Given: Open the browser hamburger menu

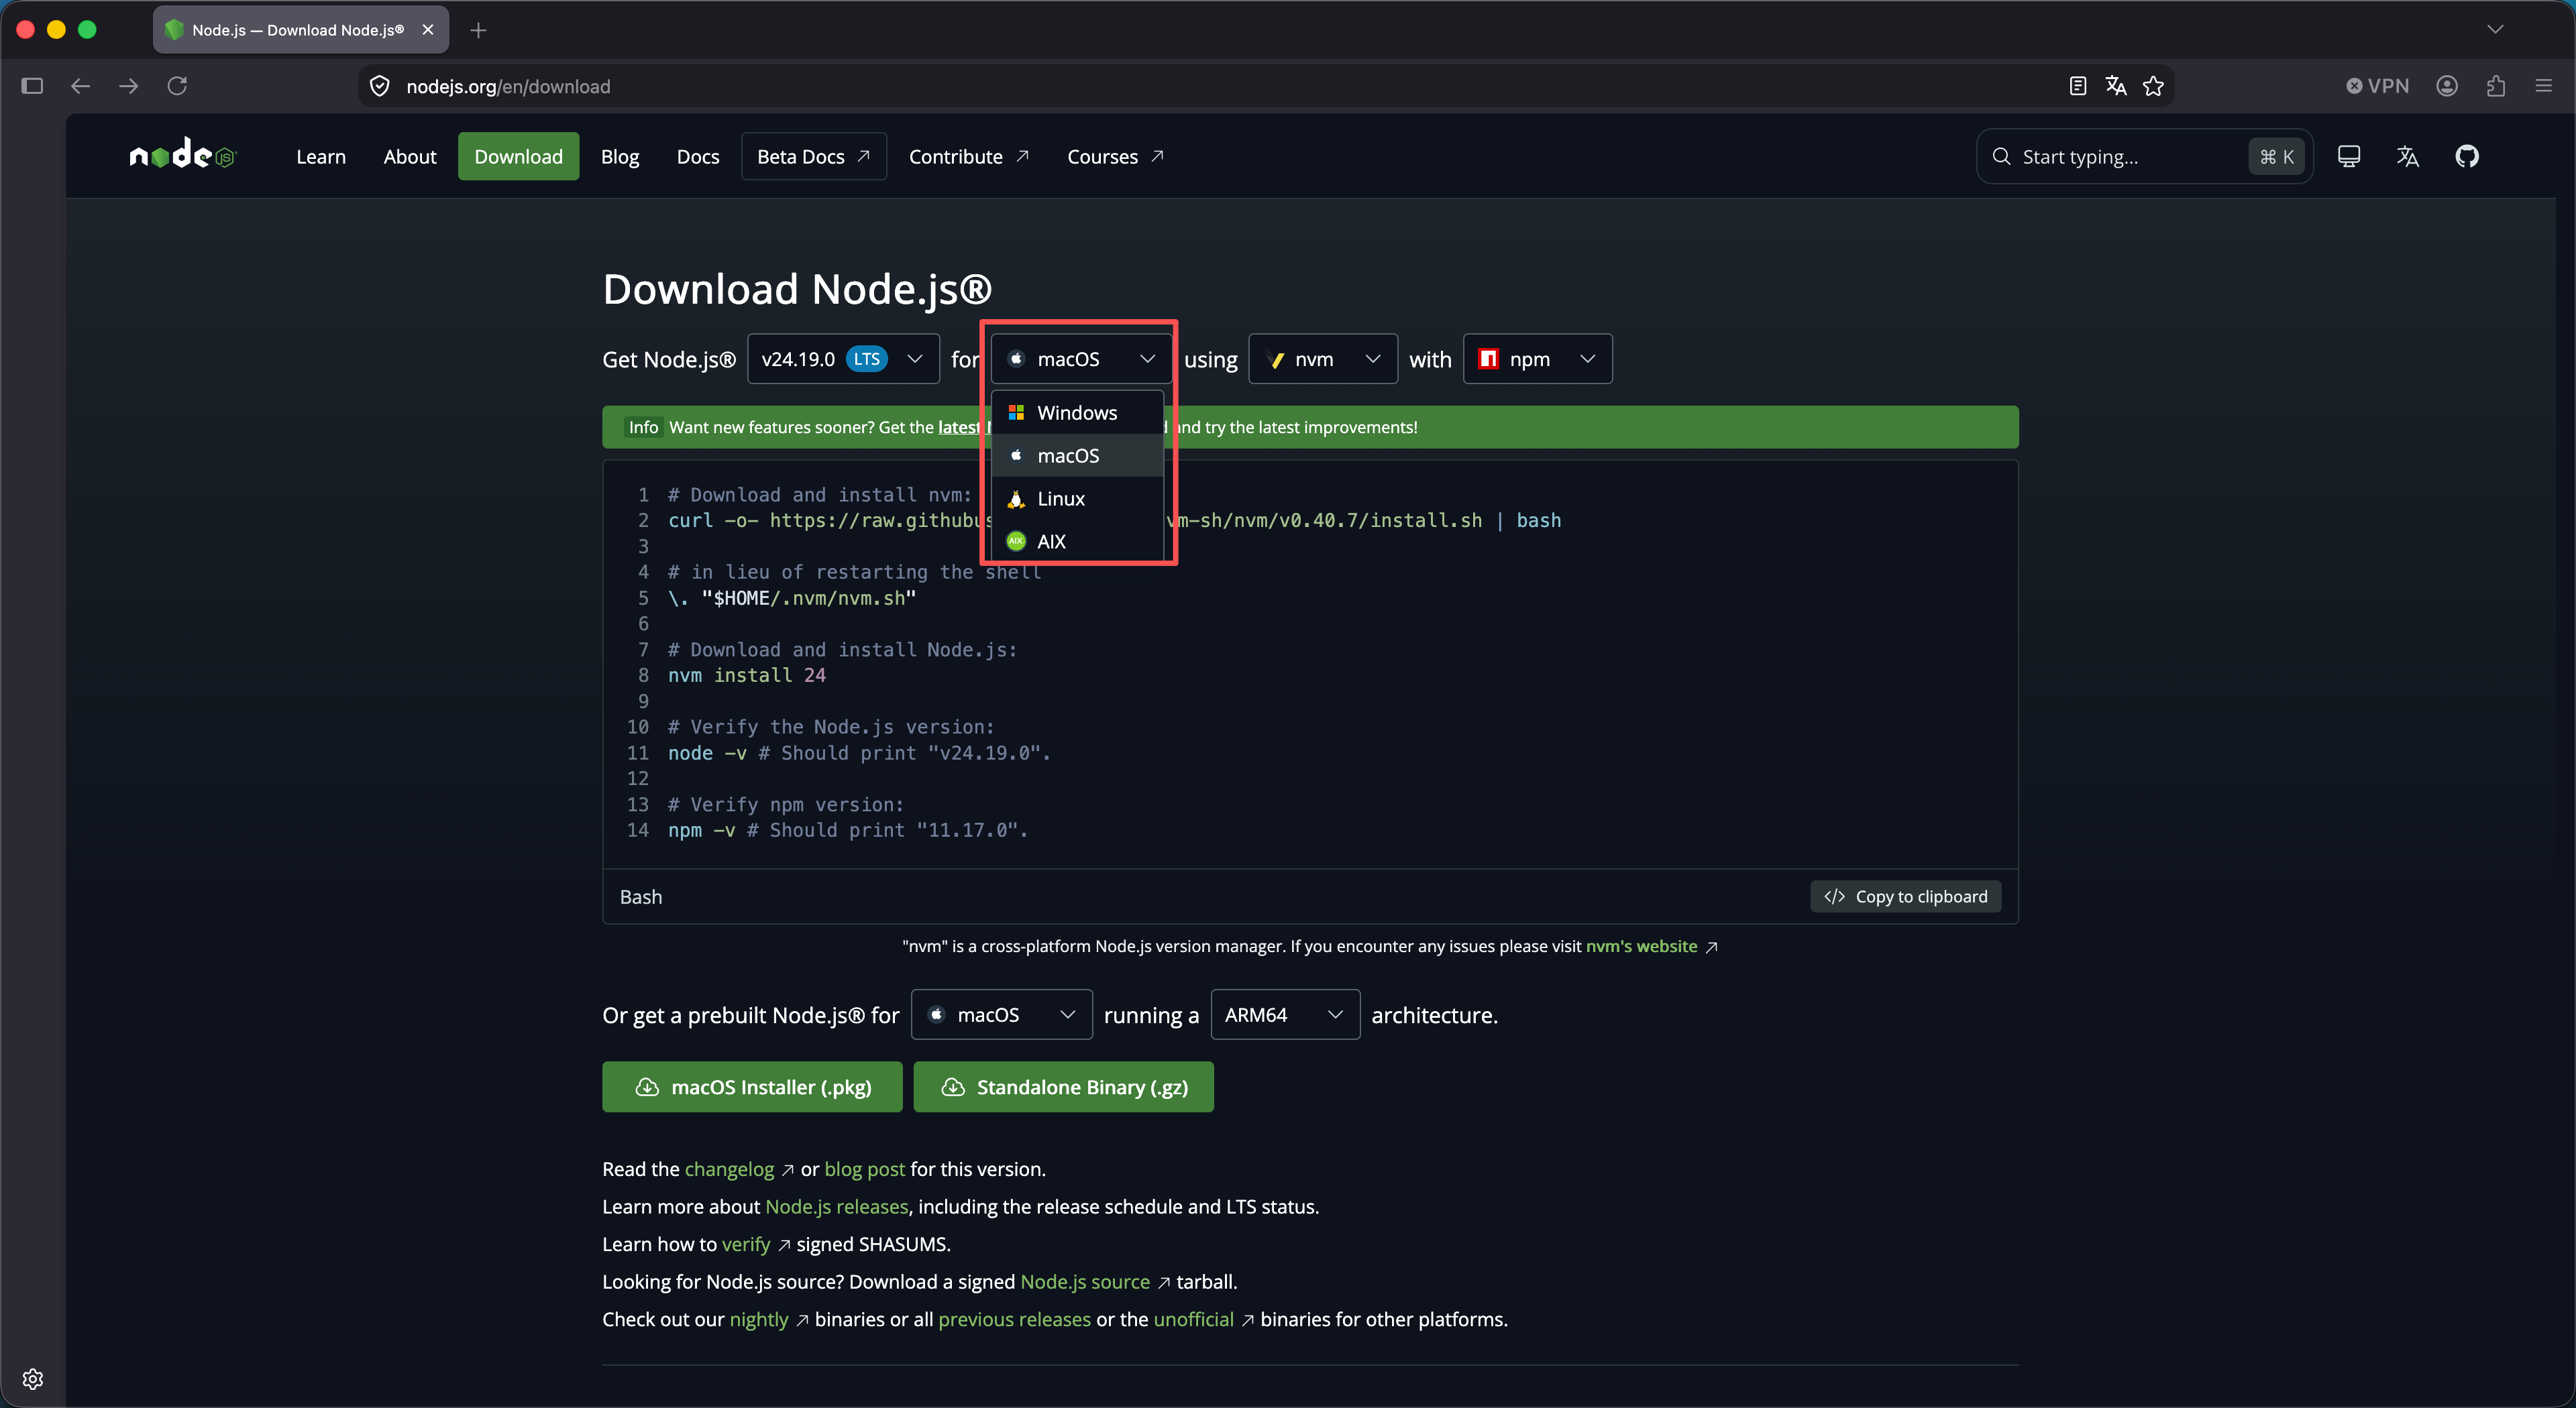Looking at the screenshot, I should (2543, 86).
